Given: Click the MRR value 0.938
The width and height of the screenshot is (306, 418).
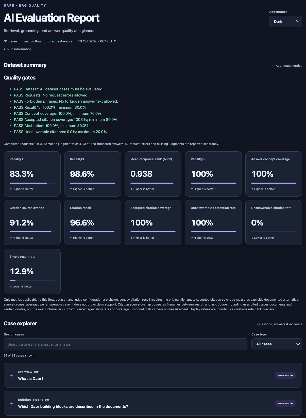Looking at the screenshot, I should [141, 174].
